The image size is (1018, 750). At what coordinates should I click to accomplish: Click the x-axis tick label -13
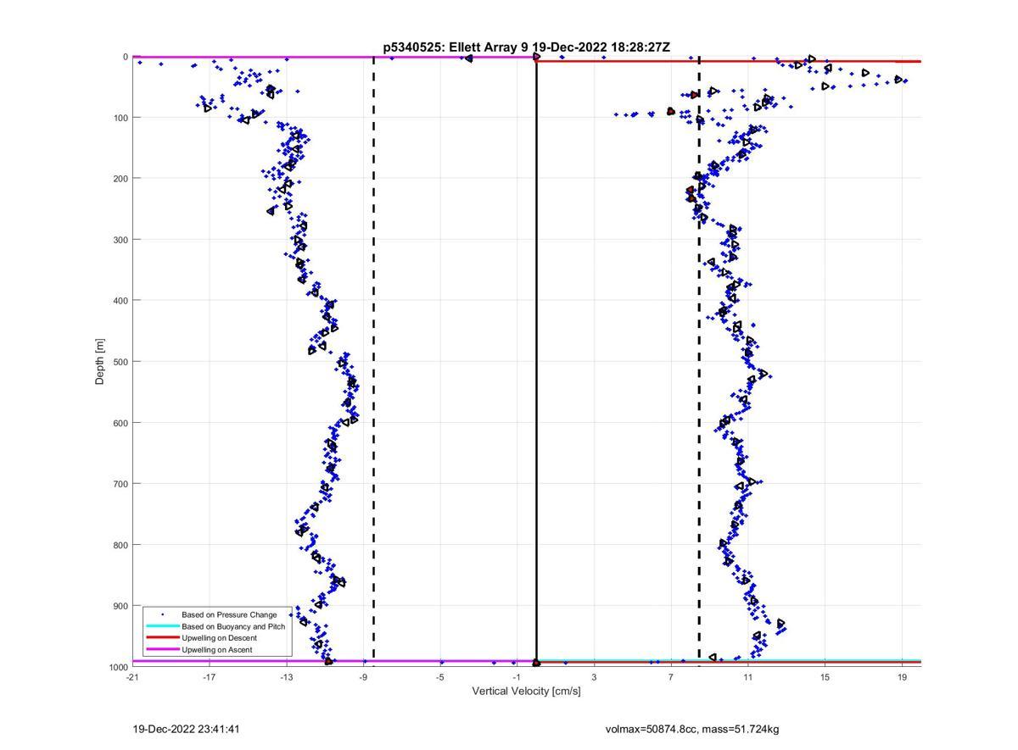tap(286, 677)
